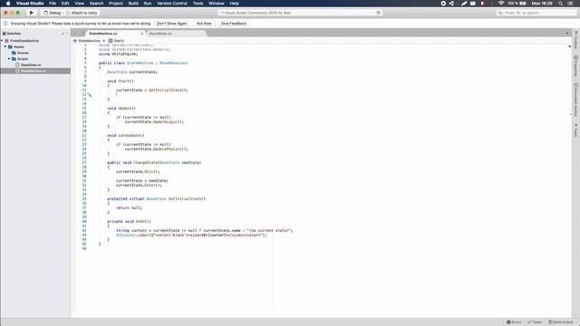Image resolution: width=580 pixels, height=326 pixels.
Task: Open the Window menu
Action: (217, 4)
